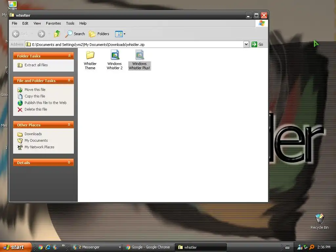Screen dimensions: 336x252
Task: Click the Start button
Action: pyautogui.click(x=15, y=247)
